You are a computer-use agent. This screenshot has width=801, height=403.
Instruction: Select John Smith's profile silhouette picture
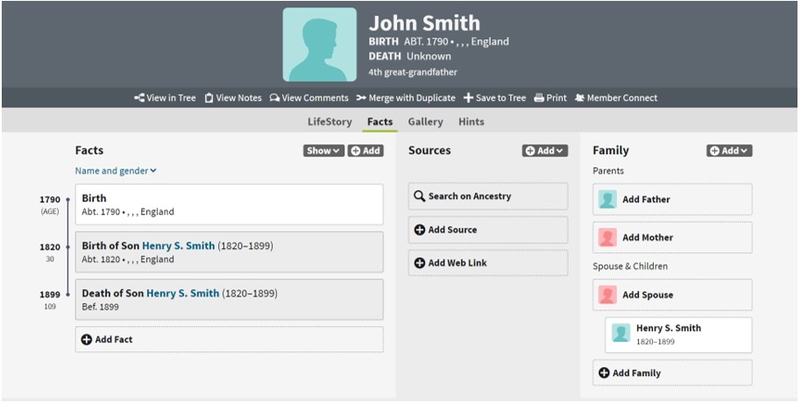point(319,45)
